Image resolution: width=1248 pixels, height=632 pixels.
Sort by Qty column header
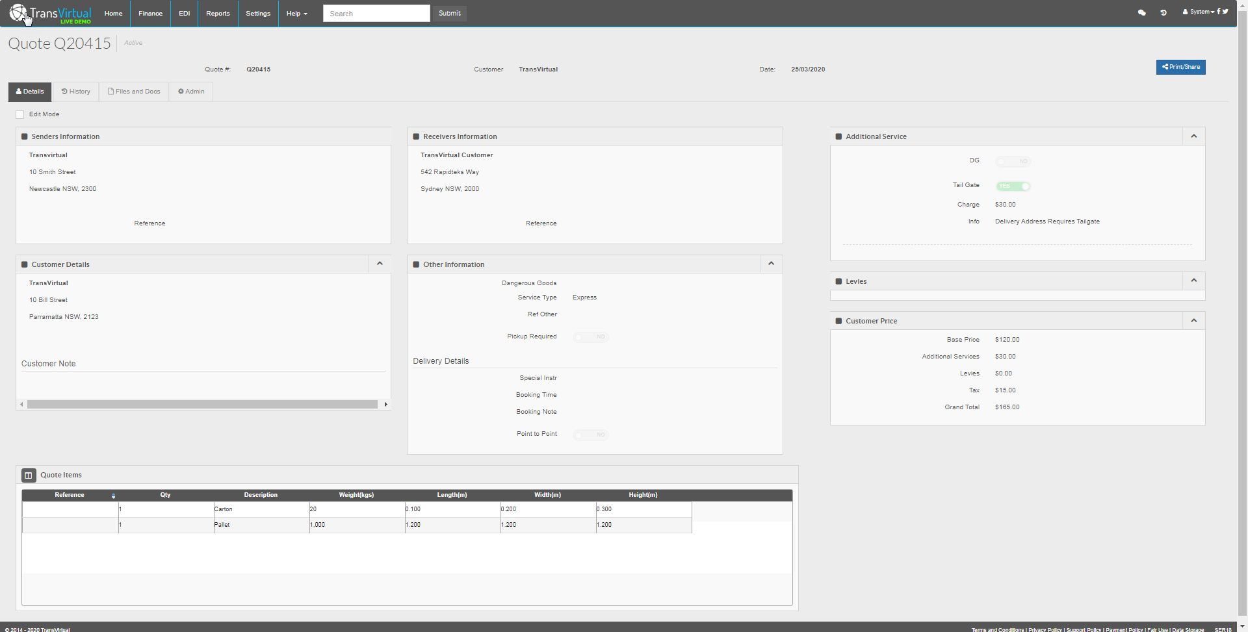coord(166,495)
